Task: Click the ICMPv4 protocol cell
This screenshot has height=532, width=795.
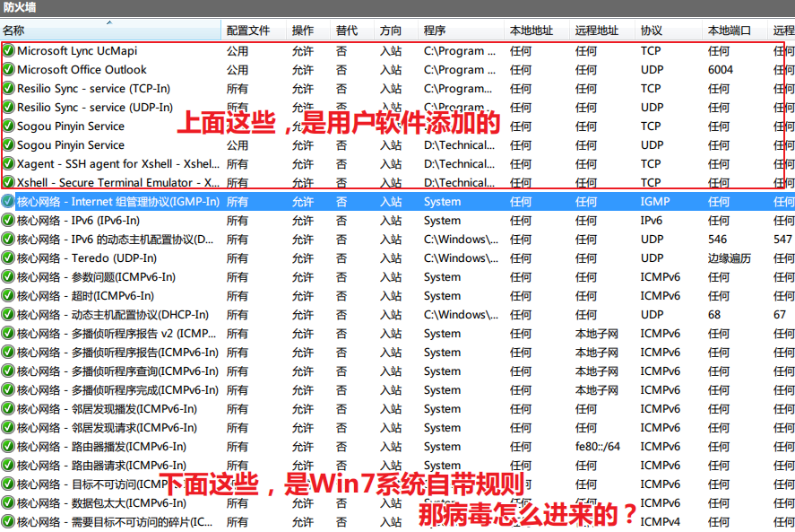Action: (x=661, y=522)
